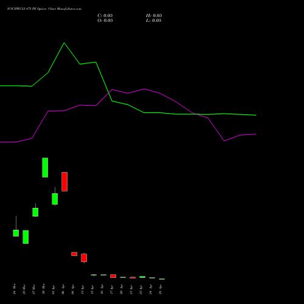The height and width of the screenshot is (304, 304).
Task: Select the tall red candle above 06 Apr
Action: [64, 182]
